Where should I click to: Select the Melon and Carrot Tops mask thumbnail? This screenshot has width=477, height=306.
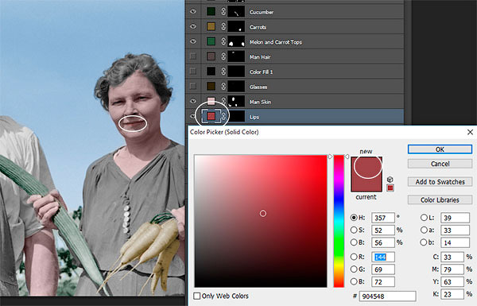pos(236,41)
